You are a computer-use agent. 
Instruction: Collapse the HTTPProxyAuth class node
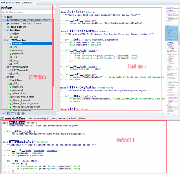pyautogui.click(x=5, y=67)
